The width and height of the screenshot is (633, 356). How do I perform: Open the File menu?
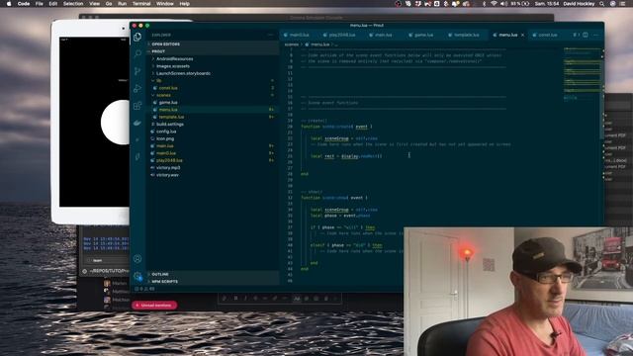(40, 4)
